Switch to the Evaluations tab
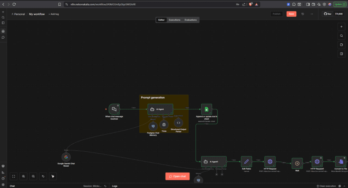 tap(190, 20)
